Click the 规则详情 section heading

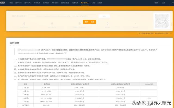(14, 43)
